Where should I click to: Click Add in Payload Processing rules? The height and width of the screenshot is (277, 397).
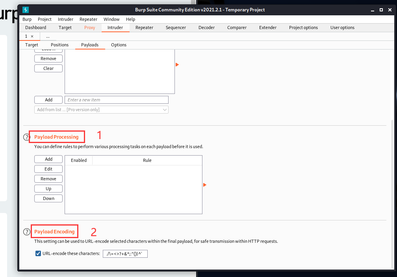tap(48, 159)
